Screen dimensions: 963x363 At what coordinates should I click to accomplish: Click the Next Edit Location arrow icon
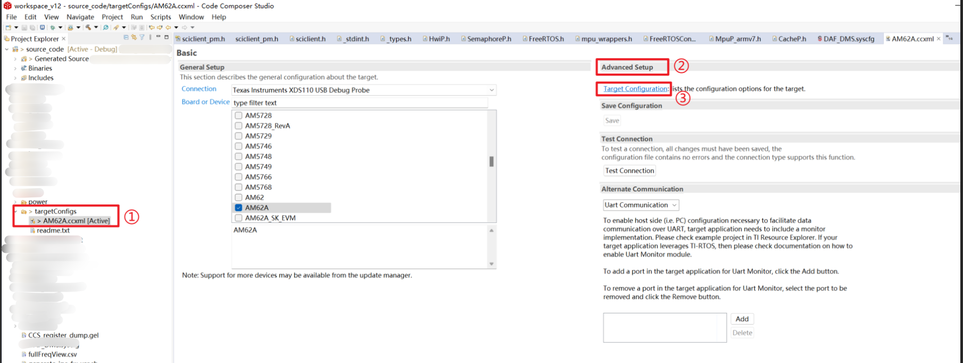point(160,27)
